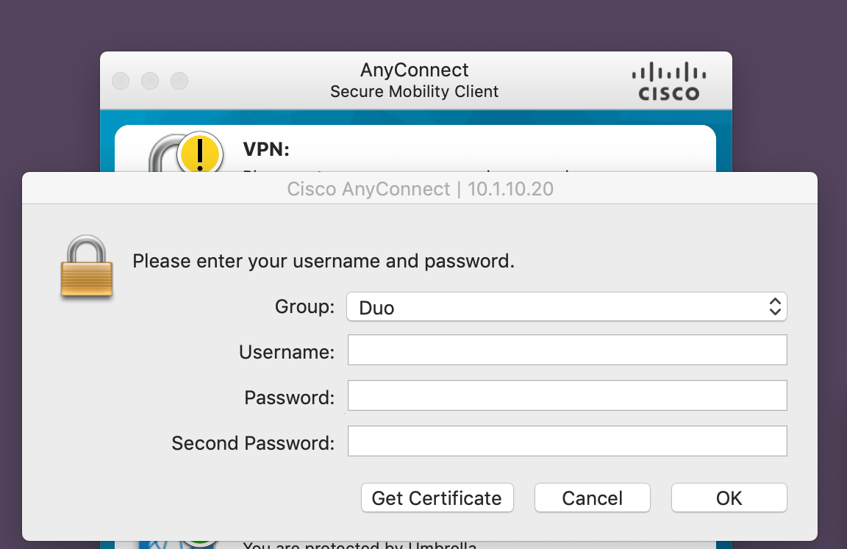
Task: Click the Cisco AnyConnect dialog title bar
Action: [420, 188]
